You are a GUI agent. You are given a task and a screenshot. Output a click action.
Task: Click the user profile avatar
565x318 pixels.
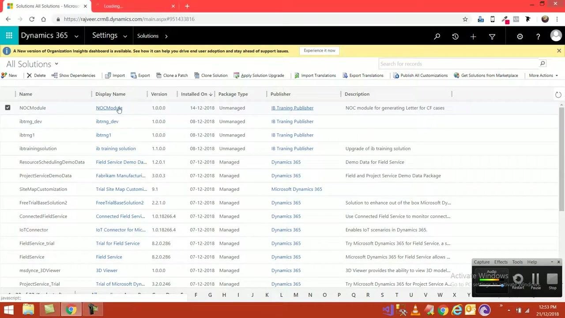[556, 36]
